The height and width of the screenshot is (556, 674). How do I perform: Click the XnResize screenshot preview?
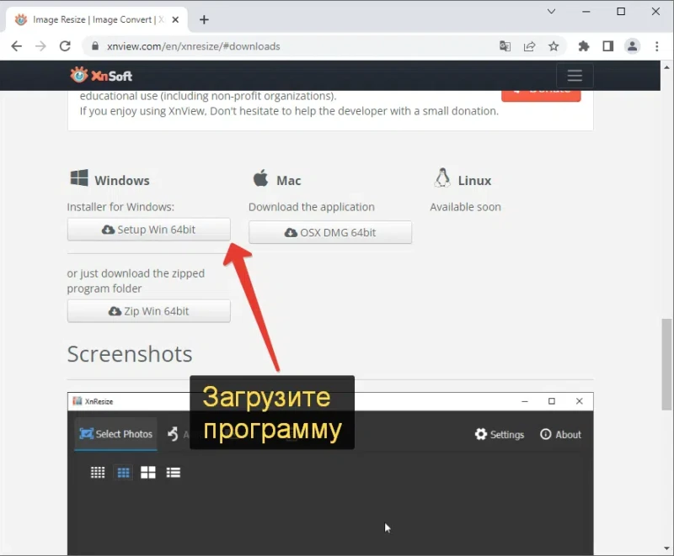point(330,474)
